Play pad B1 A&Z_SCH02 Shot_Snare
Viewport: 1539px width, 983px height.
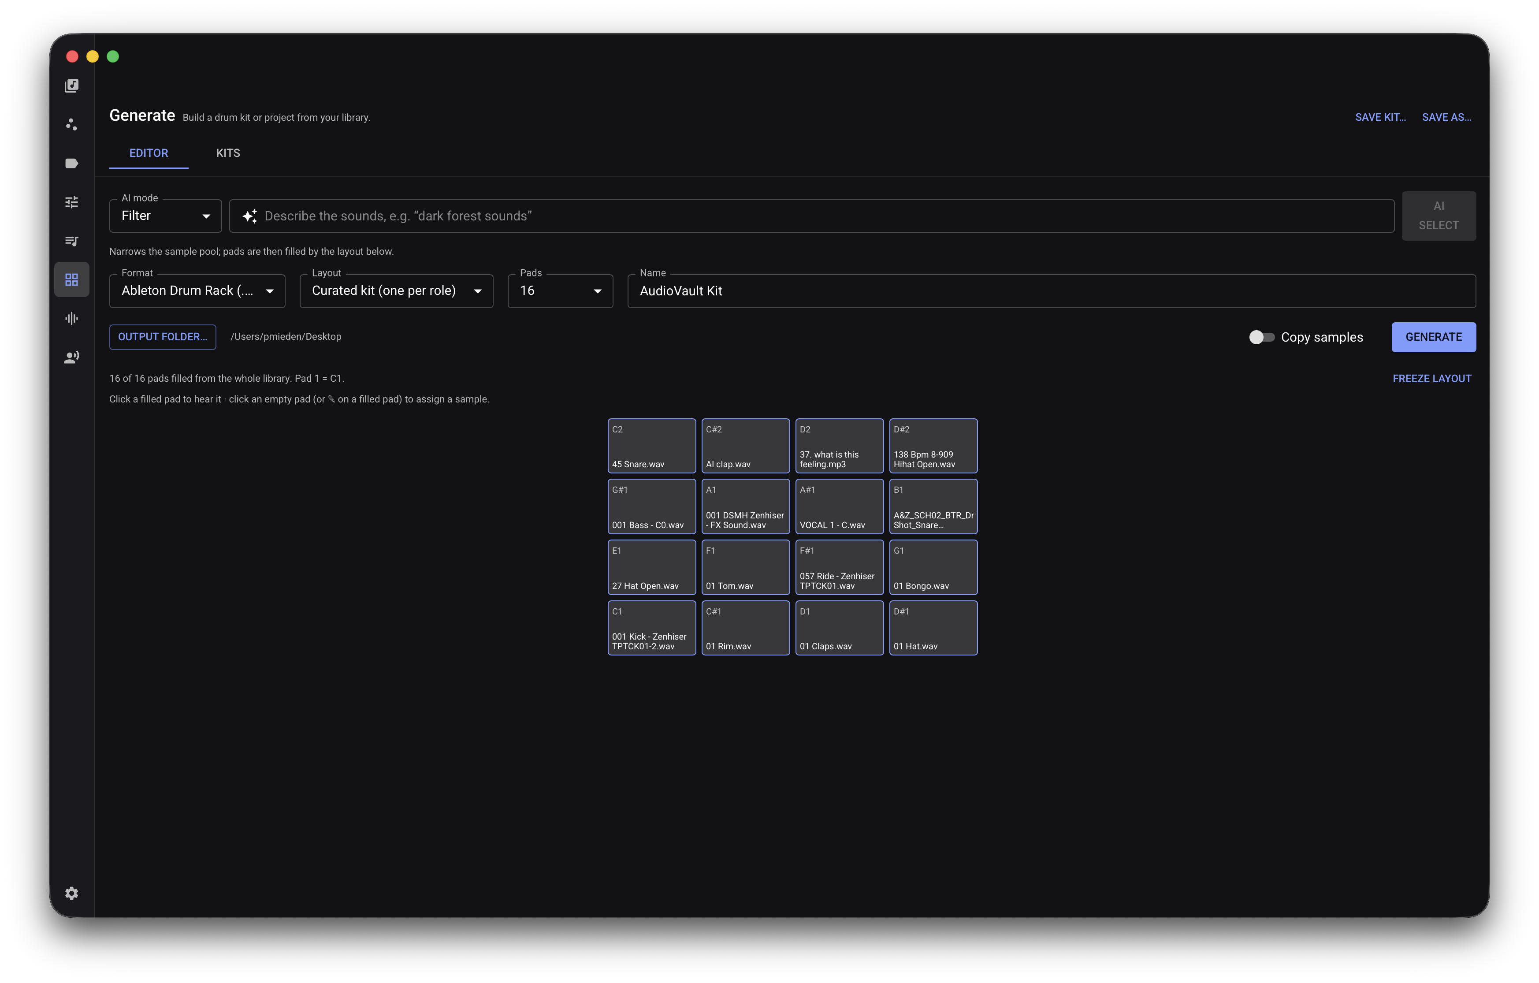click(x=933, y=506)
